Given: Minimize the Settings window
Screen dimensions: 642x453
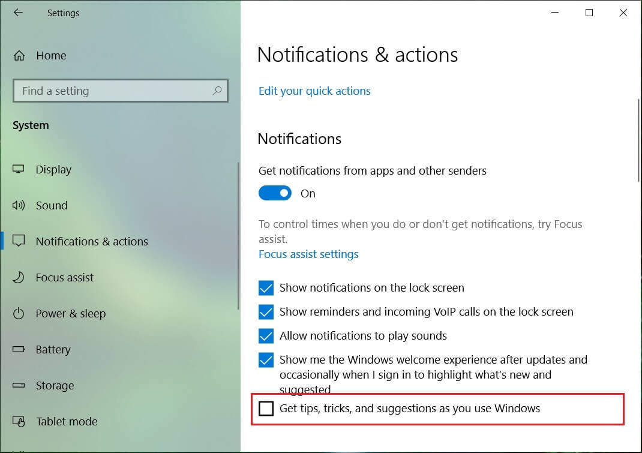Looking at the screenshot, I should click(x=555, y=13).
